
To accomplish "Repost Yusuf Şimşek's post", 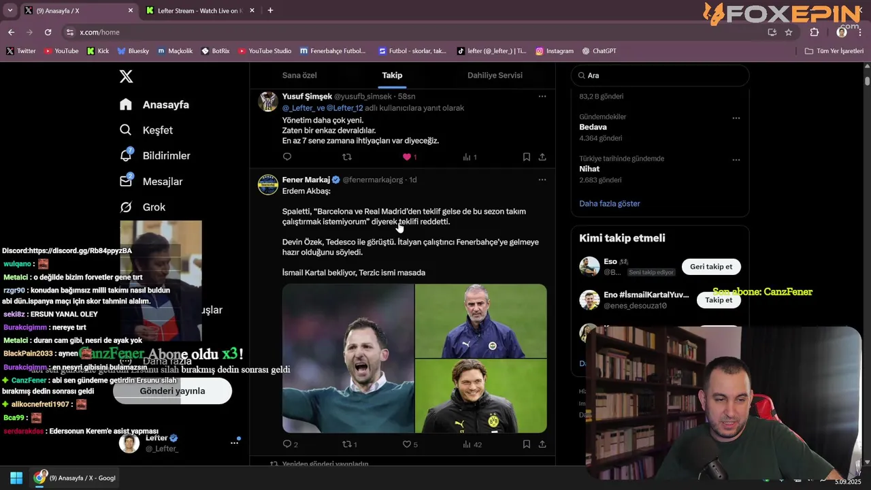I will pos(347,157).
